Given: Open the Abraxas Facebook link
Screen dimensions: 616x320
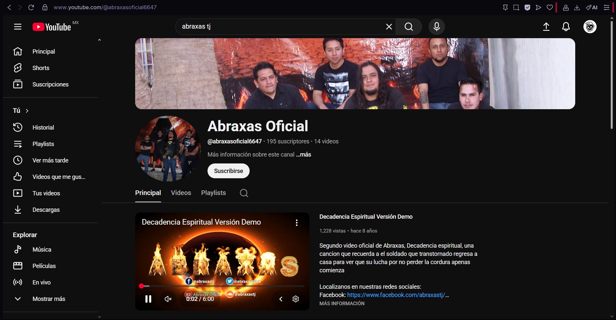Looking at the screenshot, I should tap(396, 295).
